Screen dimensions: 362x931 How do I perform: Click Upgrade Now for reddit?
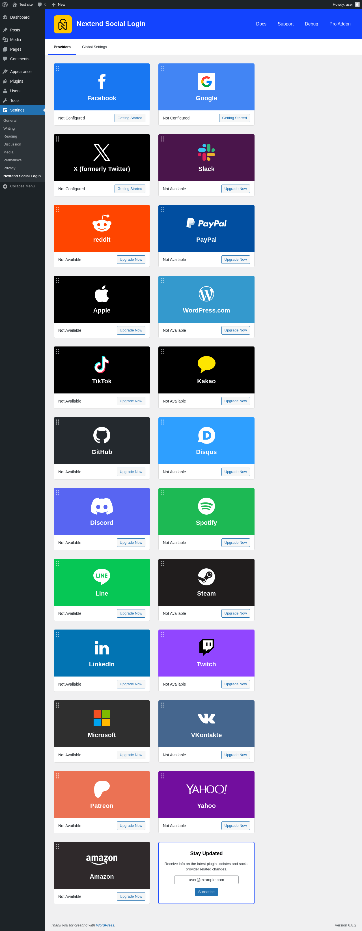(x=131, y=260)
